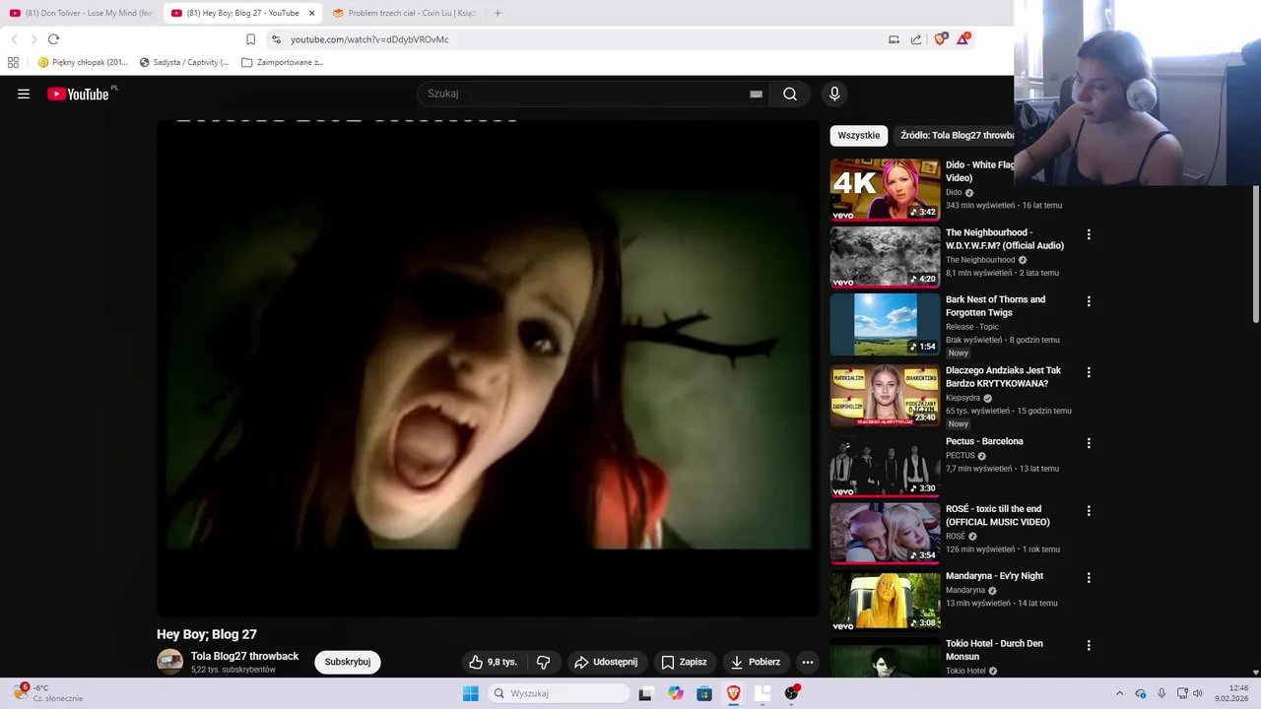Open Microsoft Store from taskbar
Image resolution: width=1261 pixels, height=709 pixels.
[704, 693]
